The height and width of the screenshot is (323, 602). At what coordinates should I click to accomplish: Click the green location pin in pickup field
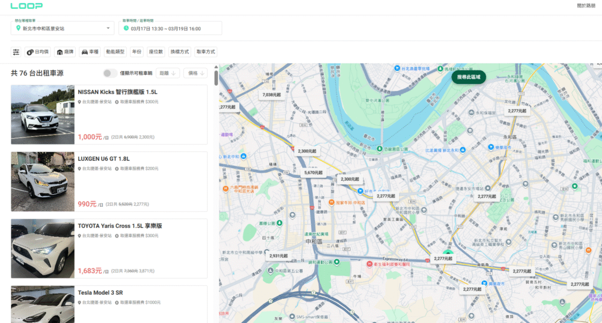(x=18, y=28)
